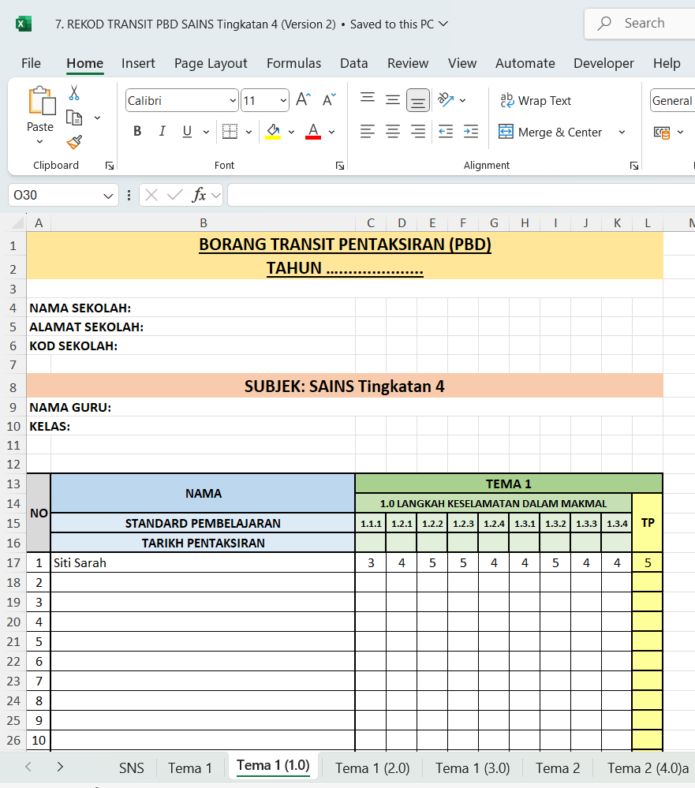
Task: Switch to the Insert ribbon tab
Action: (x=138, y=63)
